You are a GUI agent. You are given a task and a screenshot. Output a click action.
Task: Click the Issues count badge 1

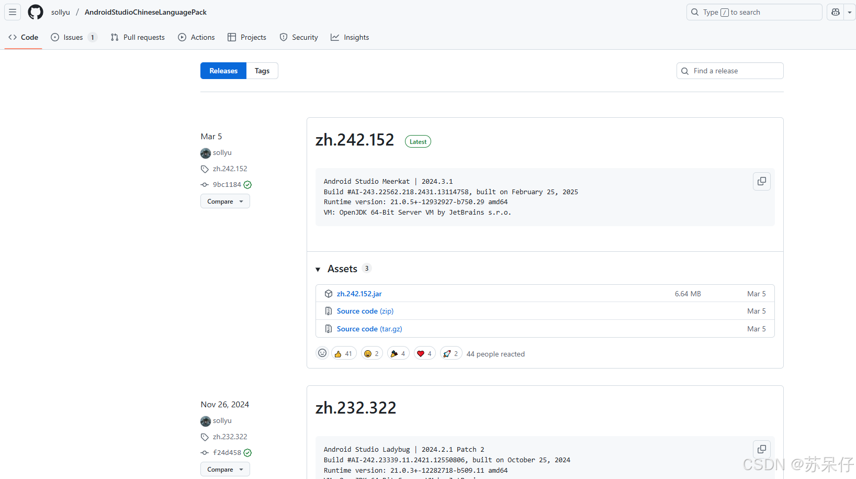[x=93, y=37]
